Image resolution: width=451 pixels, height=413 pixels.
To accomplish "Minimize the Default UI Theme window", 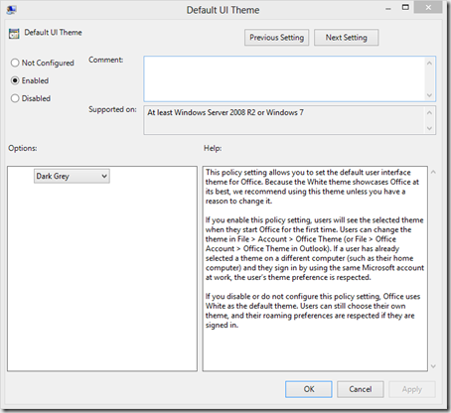I will (388, 9).
